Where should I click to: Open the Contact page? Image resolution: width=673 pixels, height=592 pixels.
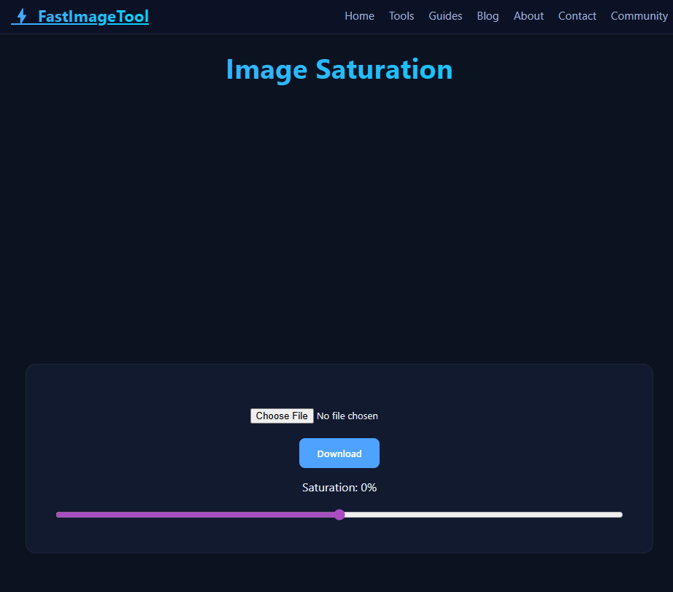pos(577,15)
